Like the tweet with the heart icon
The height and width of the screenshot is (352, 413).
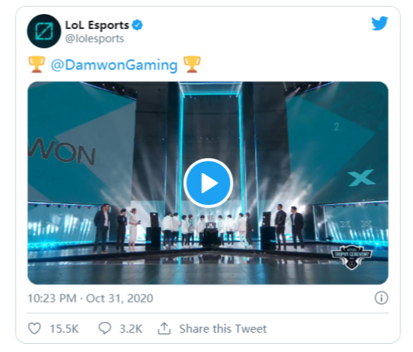pos(35,328)
